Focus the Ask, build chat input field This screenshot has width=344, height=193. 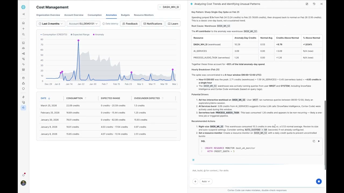pos(257,170)
